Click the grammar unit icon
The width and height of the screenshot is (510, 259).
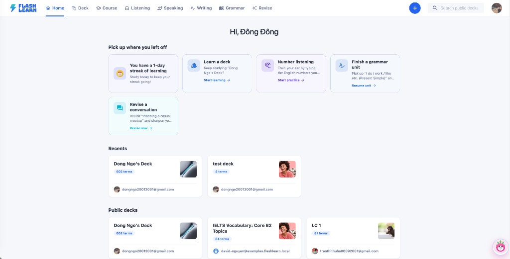(342, 66)
